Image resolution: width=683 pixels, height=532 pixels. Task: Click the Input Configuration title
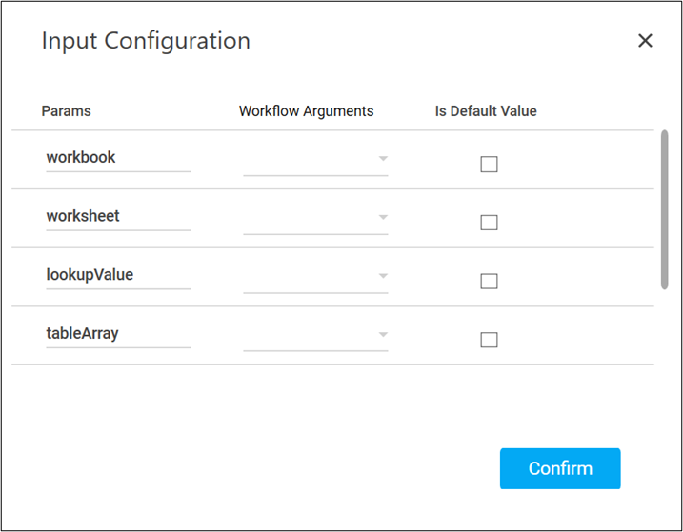[146, 41]
